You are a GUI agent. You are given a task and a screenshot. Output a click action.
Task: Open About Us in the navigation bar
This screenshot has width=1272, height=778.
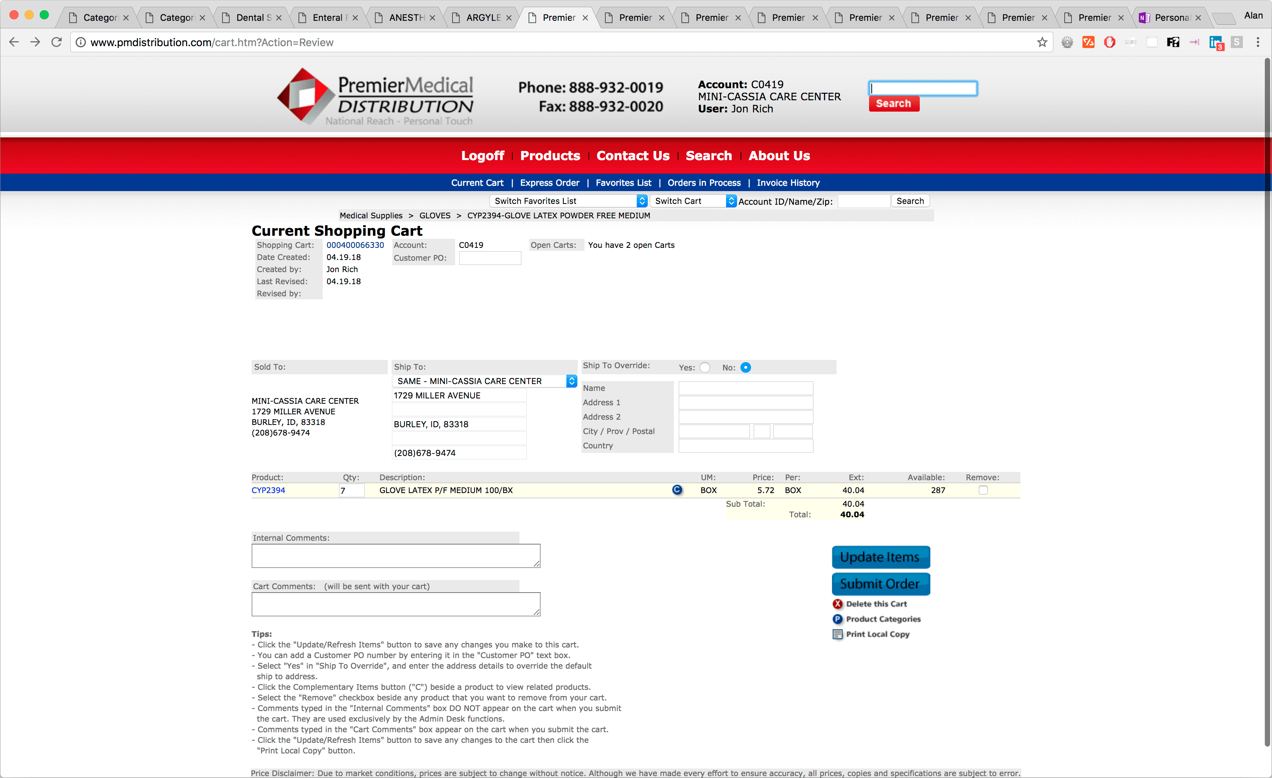pyautogui.click(x=779, y=156)
